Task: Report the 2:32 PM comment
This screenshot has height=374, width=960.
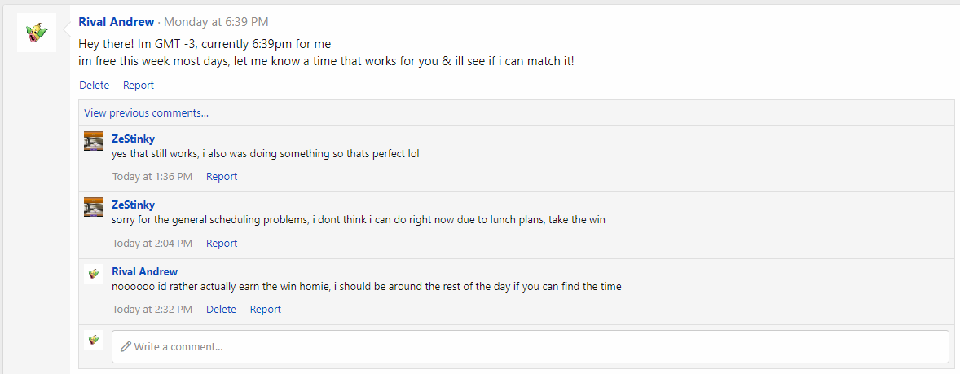Action: point(266,309)
